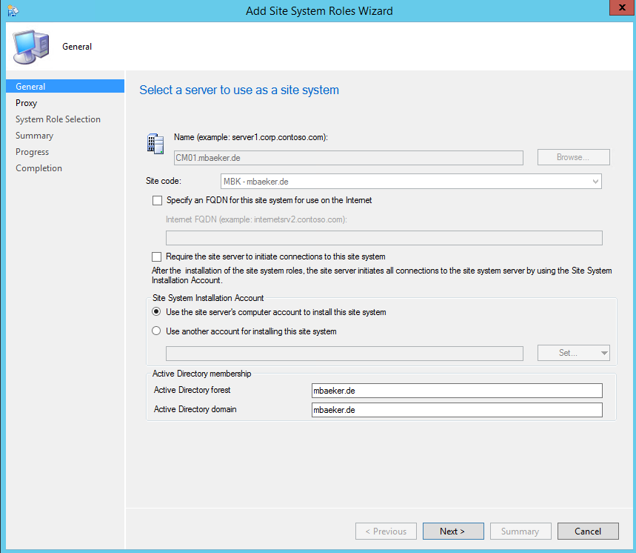The width and height of the screenshot is (636, 553).
Task: Close the Add Site System Roles Wizard
Action: coord(622,7)
